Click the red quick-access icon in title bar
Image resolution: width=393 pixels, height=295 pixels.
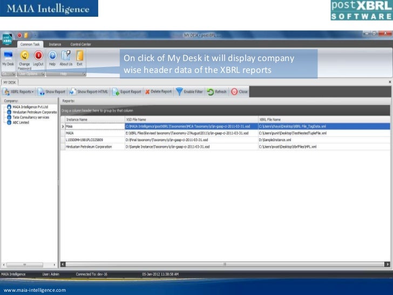click(19, 35)
